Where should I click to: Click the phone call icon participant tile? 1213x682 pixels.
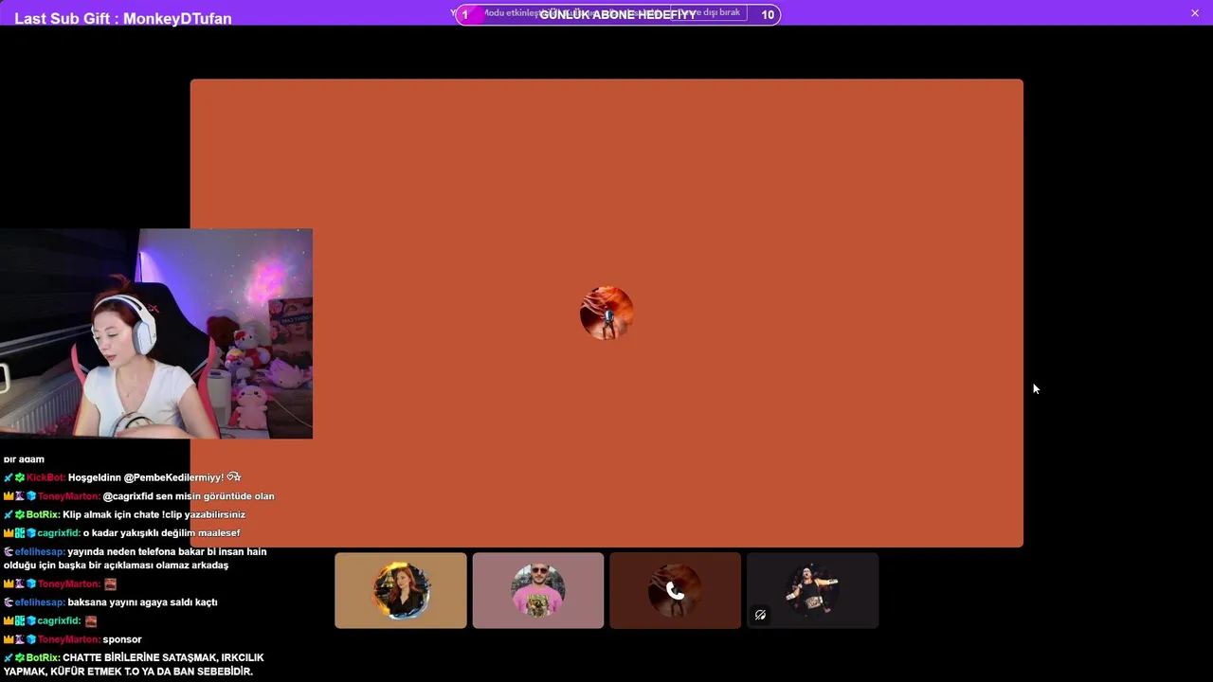click(675, 590)
